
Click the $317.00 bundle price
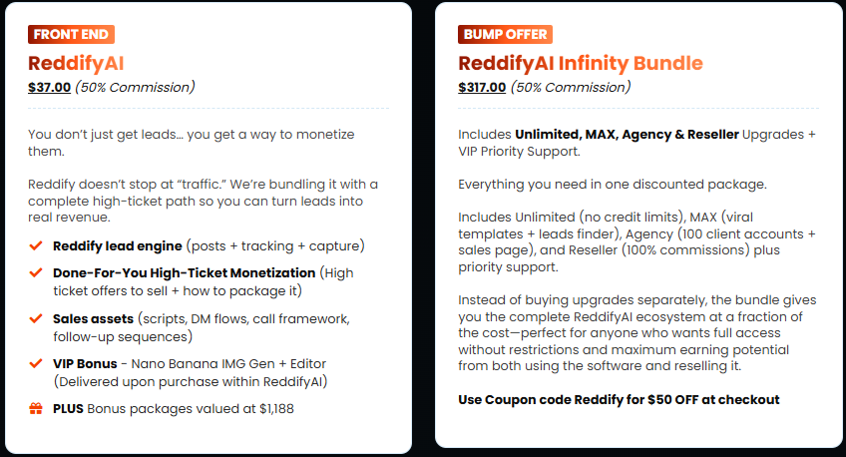pyautogui.click(x=482, y=87)
